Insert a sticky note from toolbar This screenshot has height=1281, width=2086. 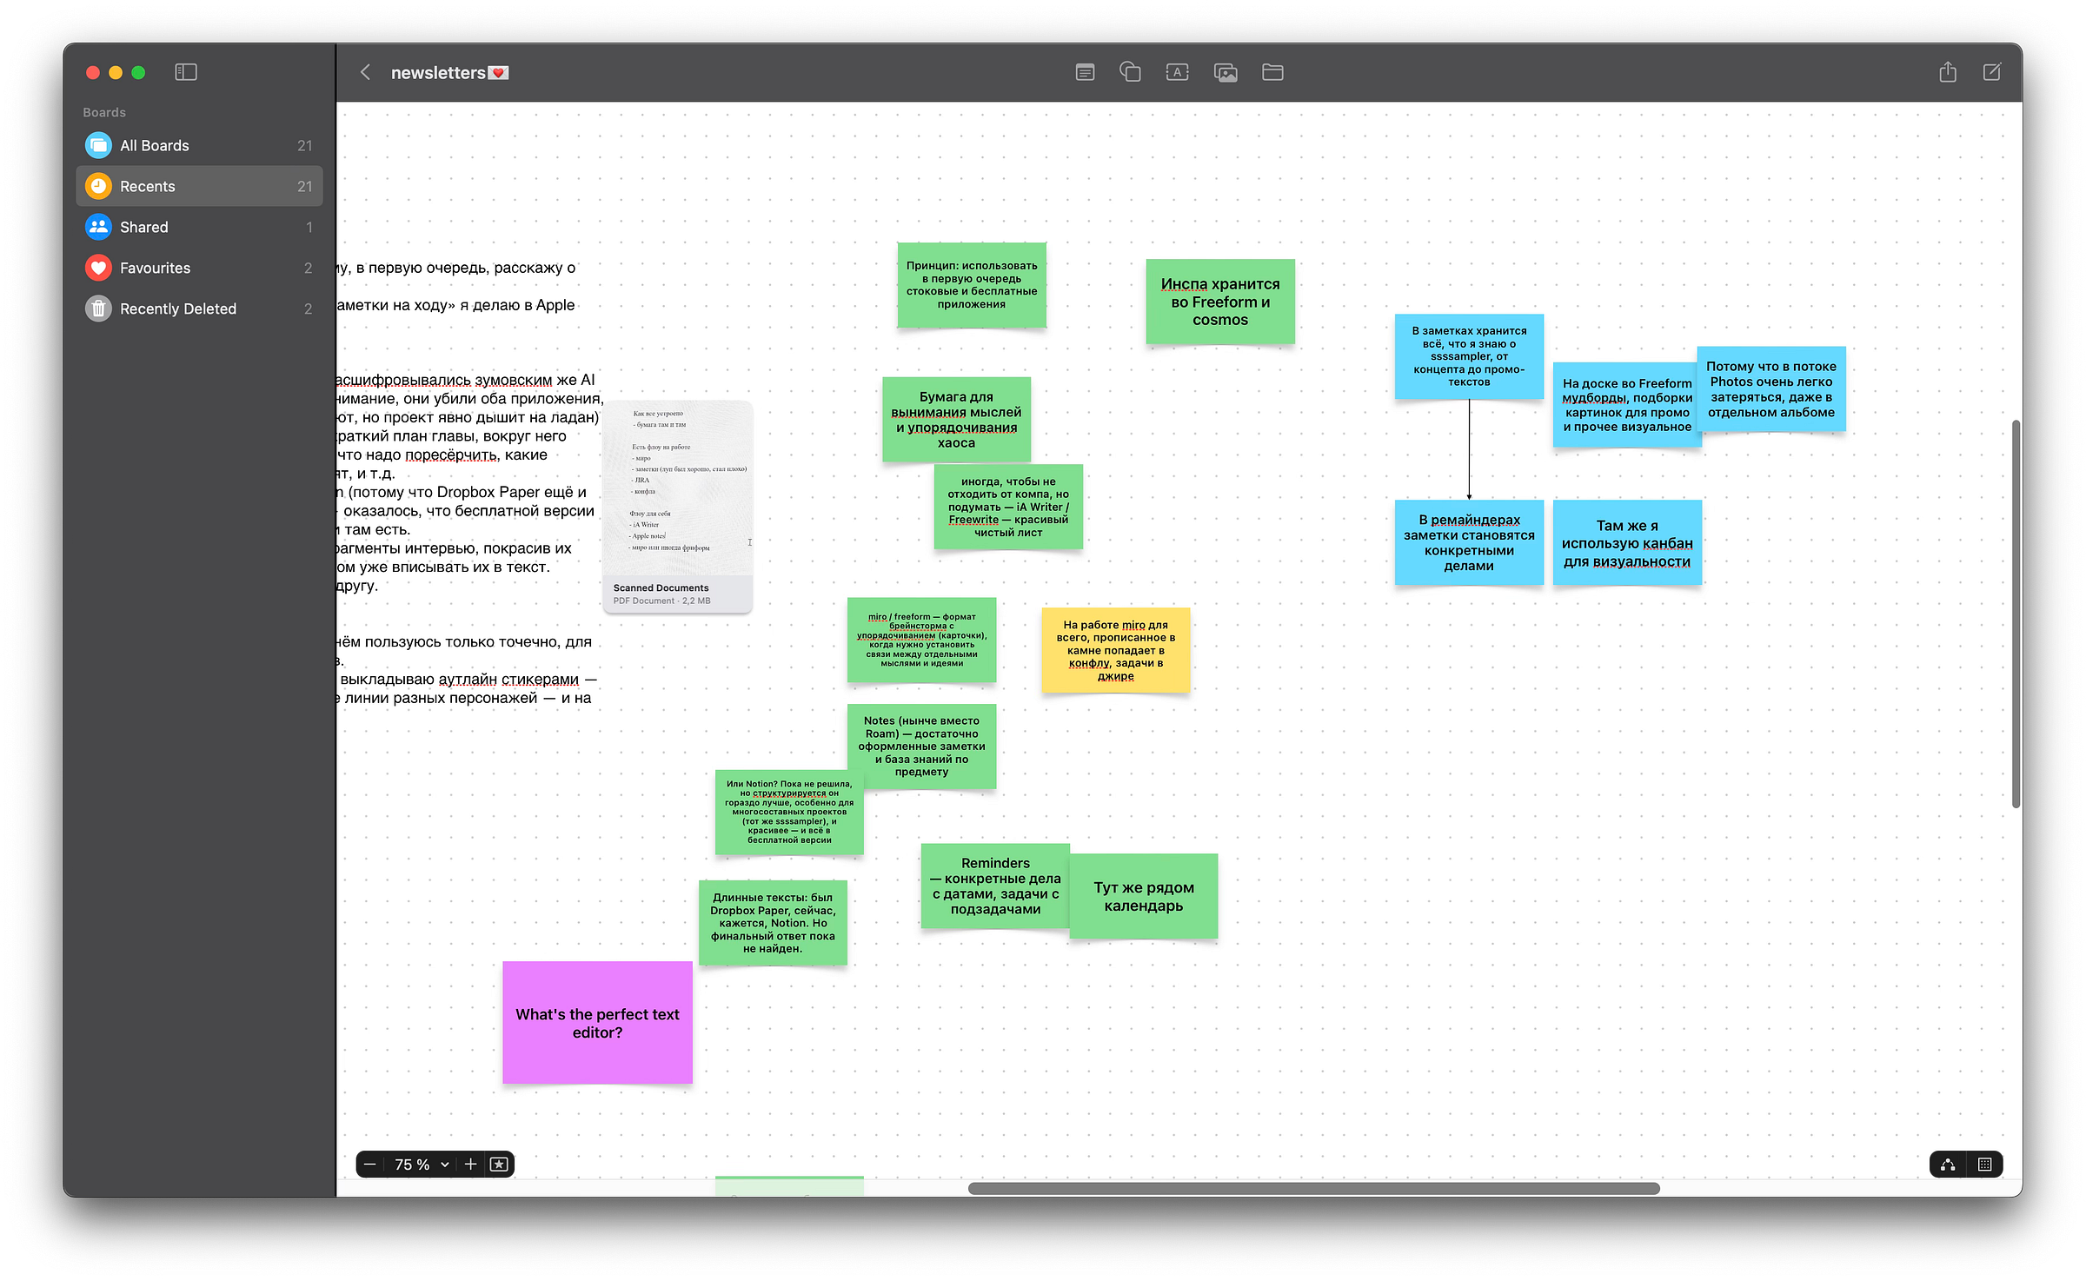pyautogui.click(x=1085, y=72)
